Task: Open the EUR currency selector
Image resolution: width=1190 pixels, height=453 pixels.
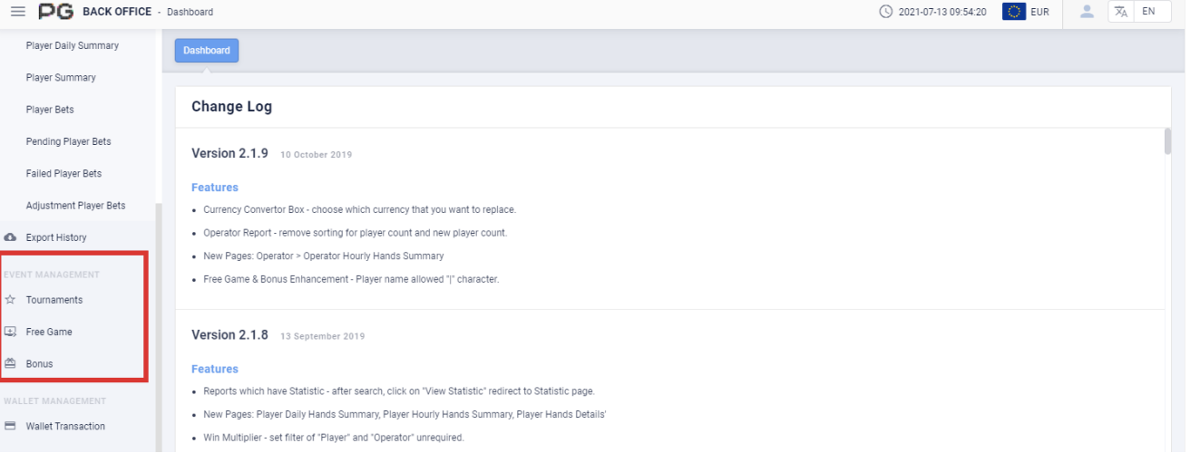Action: (1039, 12)
